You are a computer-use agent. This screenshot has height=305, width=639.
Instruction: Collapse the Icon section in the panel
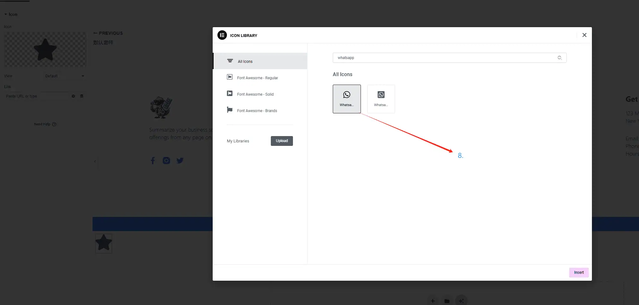11,14
